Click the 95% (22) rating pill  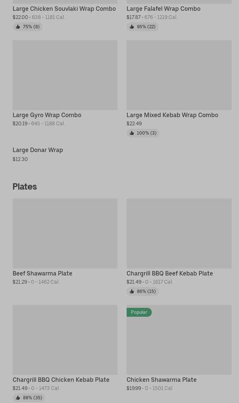143,27
